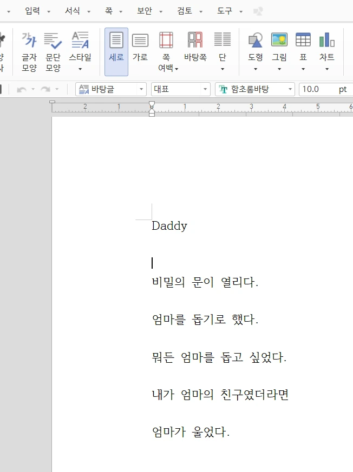This screenshot has height=472, width=353.
Task: Expand the 보안 menu arrow
Action: click(161, 12)
